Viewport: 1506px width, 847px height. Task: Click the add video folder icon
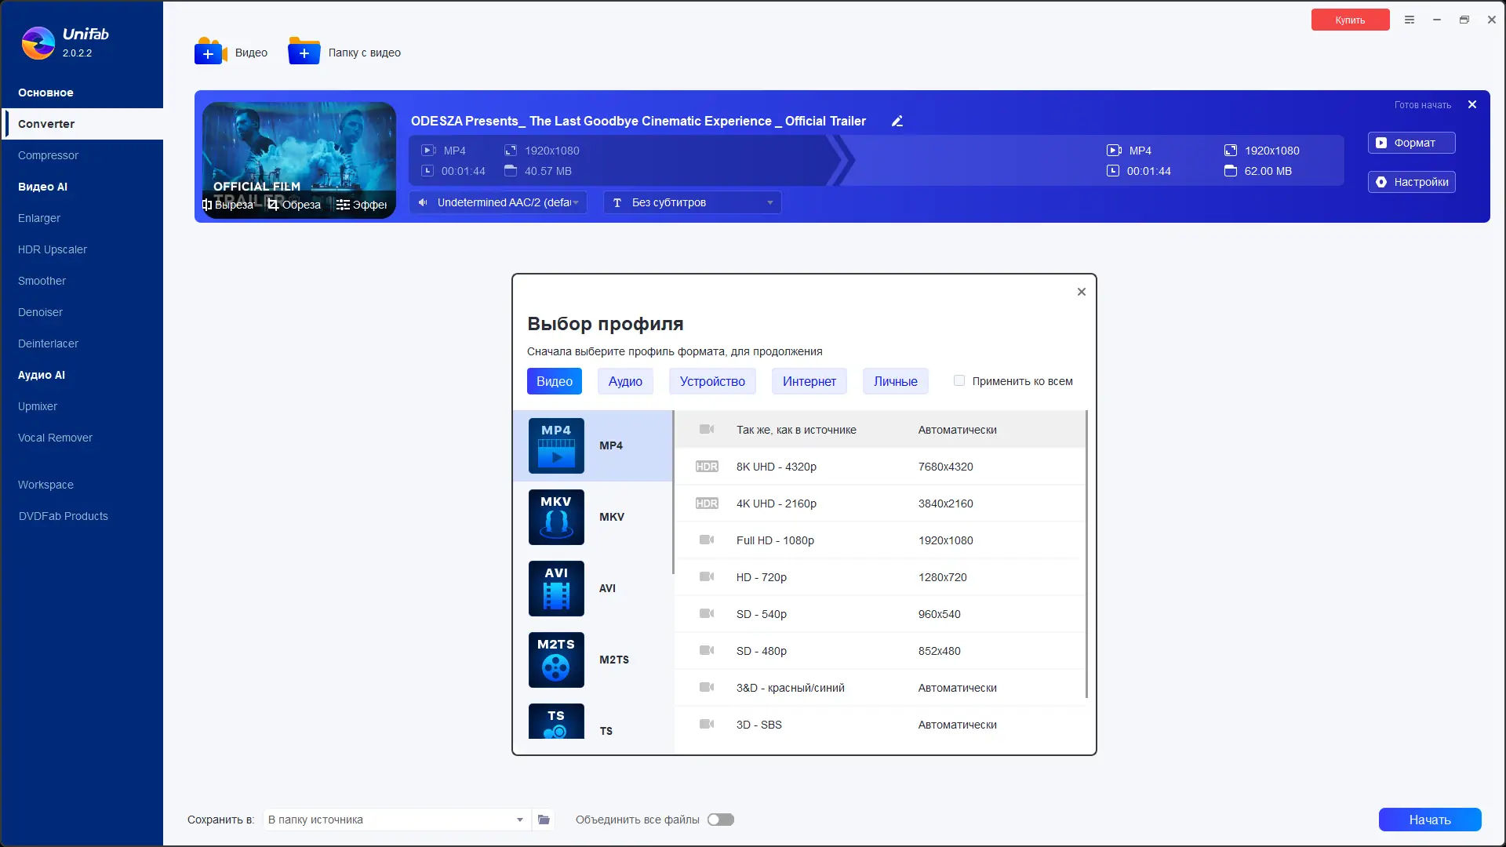[304, 52]
